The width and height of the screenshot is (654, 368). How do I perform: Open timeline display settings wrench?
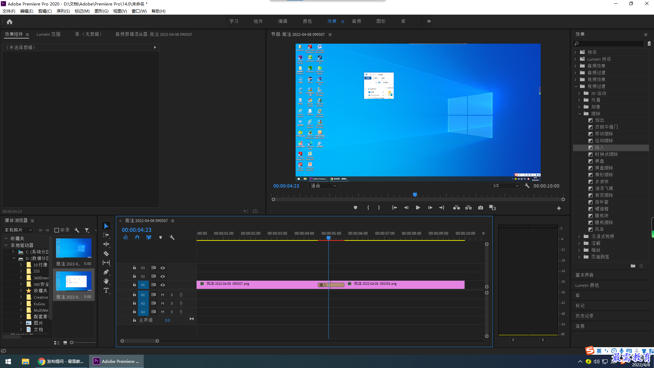172,237
